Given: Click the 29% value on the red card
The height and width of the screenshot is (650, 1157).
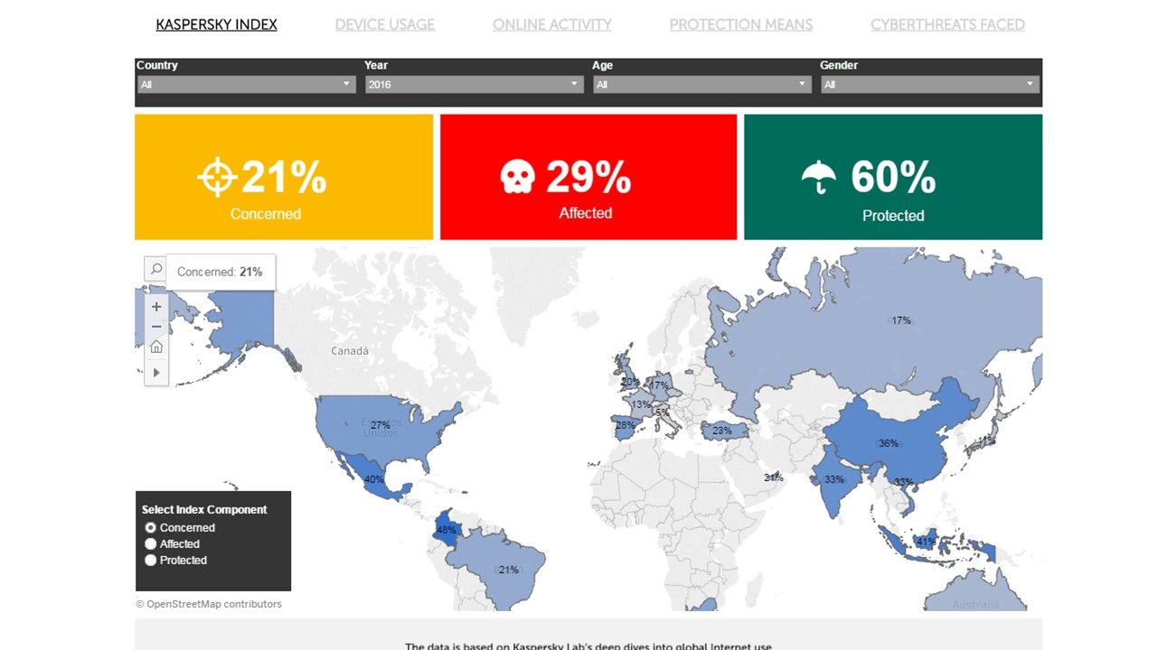Looking at the screenshot, I should click(x=588, y=177).
